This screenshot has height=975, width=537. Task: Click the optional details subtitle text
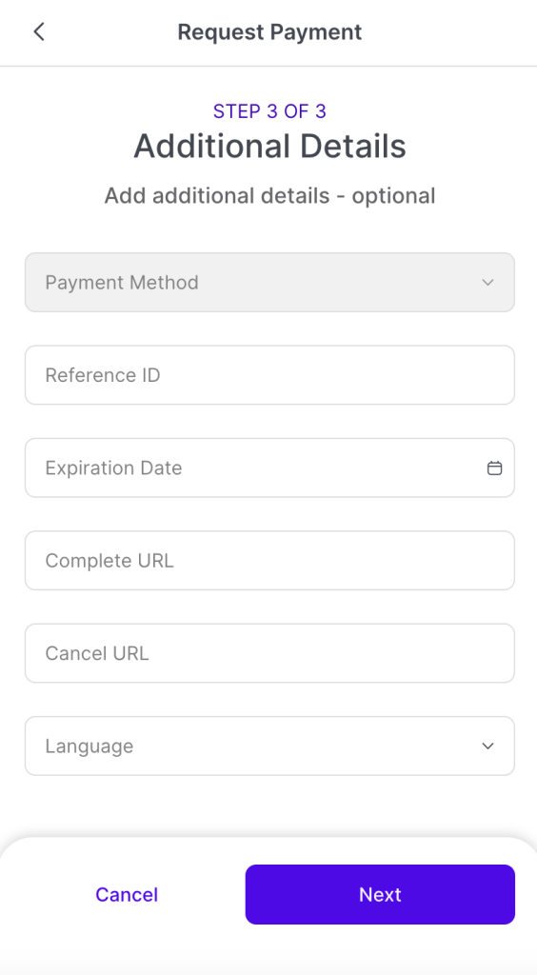pos(269,195)
